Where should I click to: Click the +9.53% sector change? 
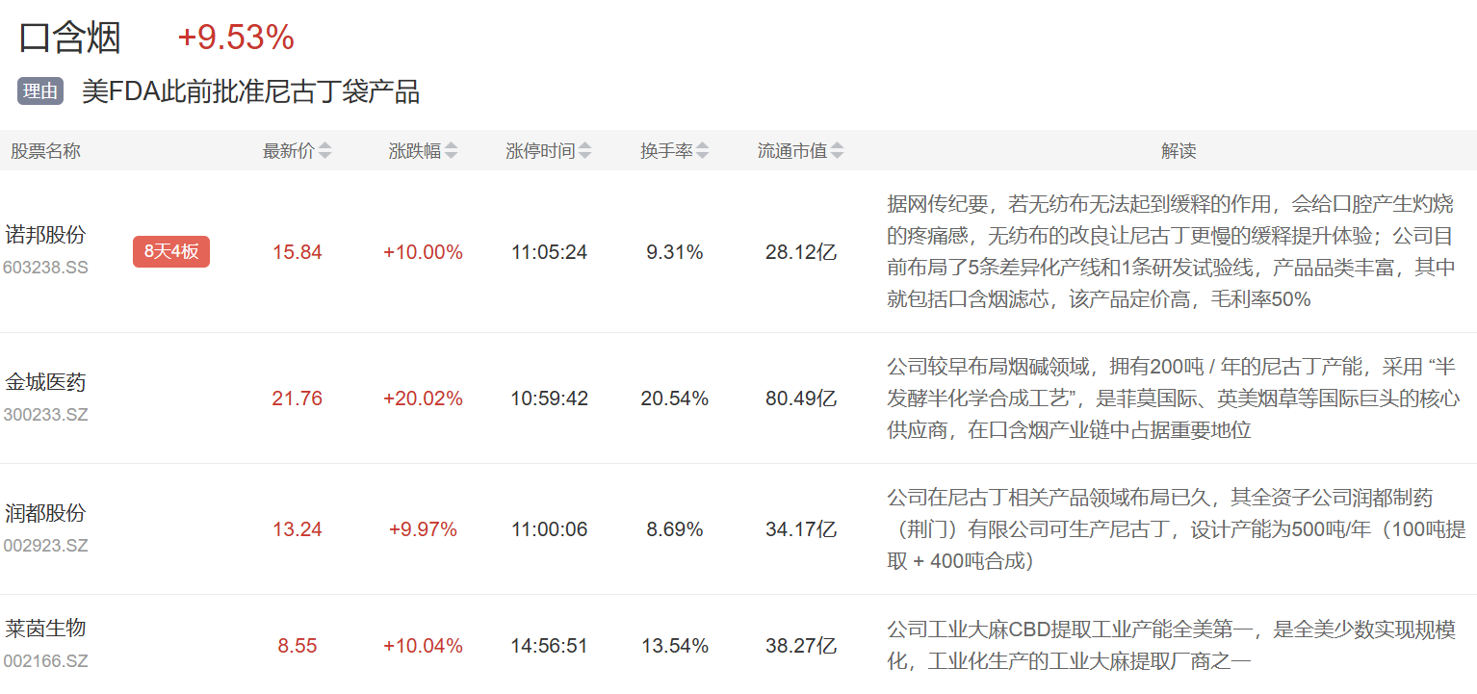click(236, 38)
